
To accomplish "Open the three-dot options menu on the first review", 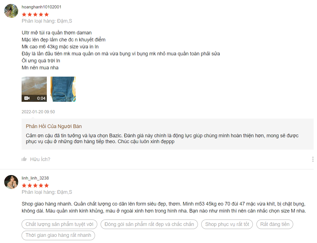I will tap(313, 159).
